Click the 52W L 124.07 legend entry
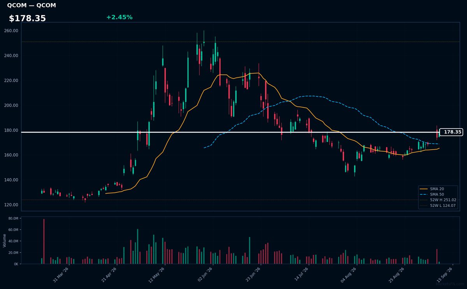The height and width of the screenshot is (289, 467). point(438,205)
